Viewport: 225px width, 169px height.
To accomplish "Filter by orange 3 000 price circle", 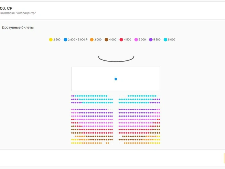I will pos(92,40).
